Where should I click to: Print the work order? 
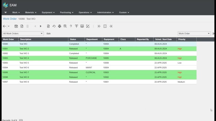tap(60, 26)
